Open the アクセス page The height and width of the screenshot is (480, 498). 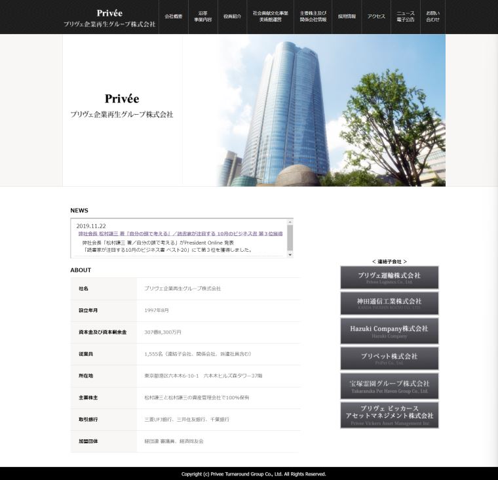pos(376,16)
